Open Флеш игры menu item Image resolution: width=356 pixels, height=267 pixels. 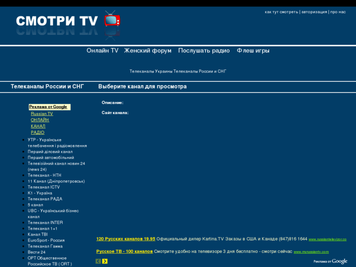click(x=253, y=50)
